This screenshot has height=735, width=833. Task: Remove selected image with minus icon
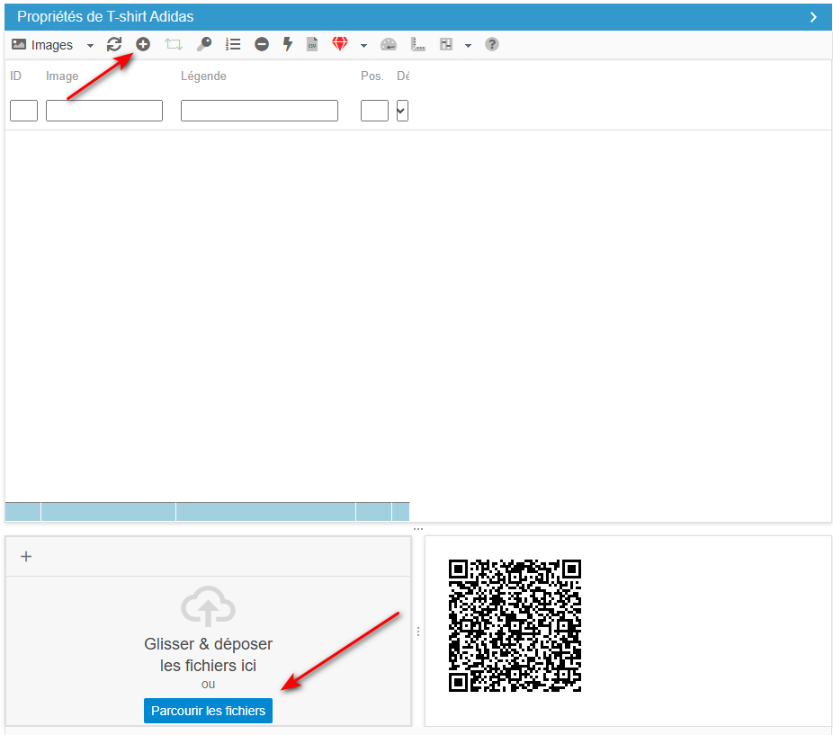click(262, 44)
